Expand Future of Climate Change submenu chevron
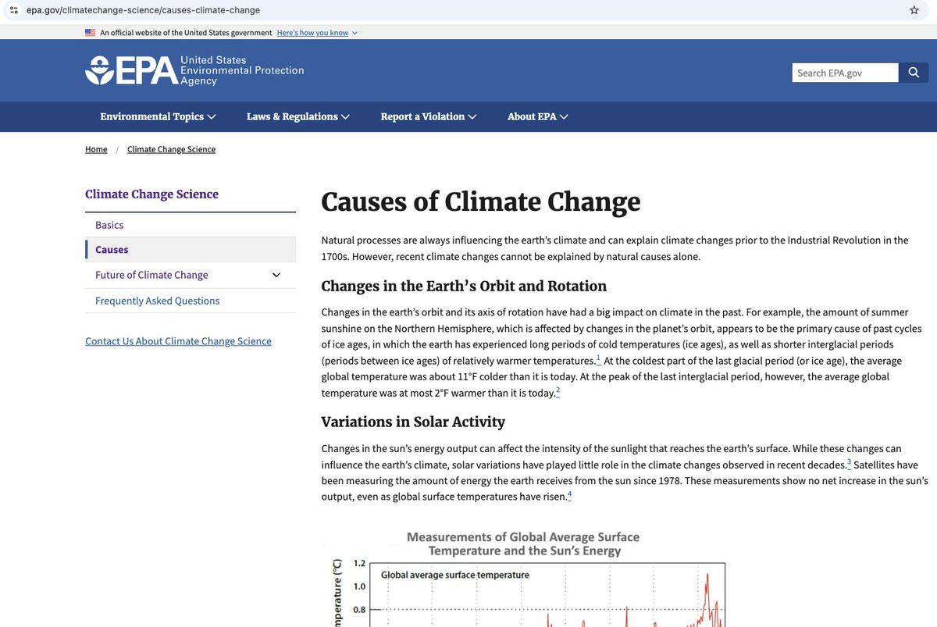The image size is (937, 627). coord(276,275)
